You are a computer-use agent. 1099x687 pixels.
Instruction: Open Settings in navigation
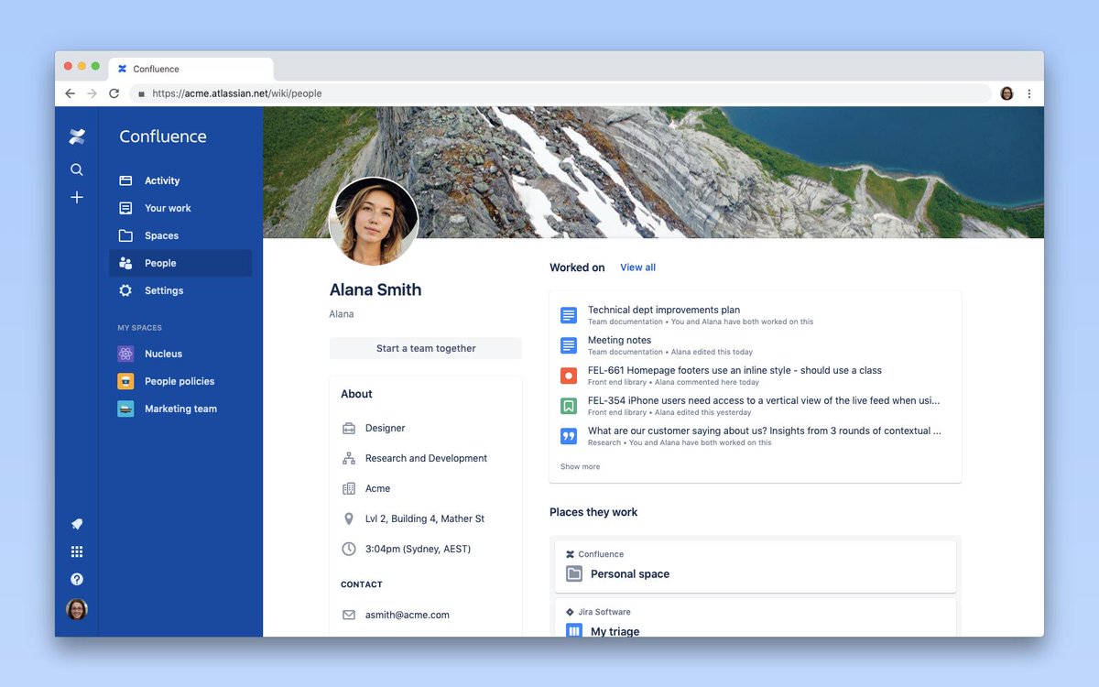coord(180,290)
